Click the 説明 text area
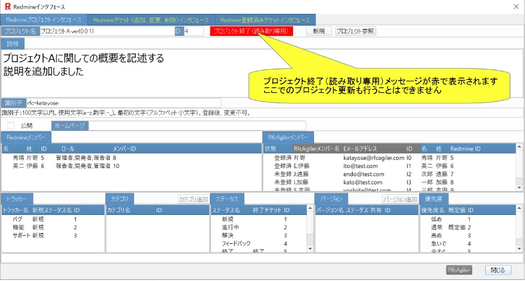This screenshot has height=281, width=525. point(263,73)
